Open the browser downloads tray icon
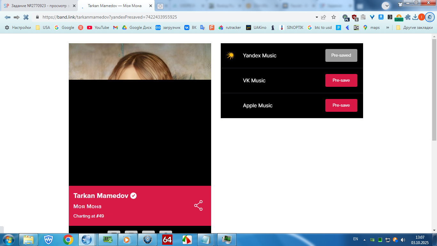Screen dimensions: 437x246 click(415, 17)
